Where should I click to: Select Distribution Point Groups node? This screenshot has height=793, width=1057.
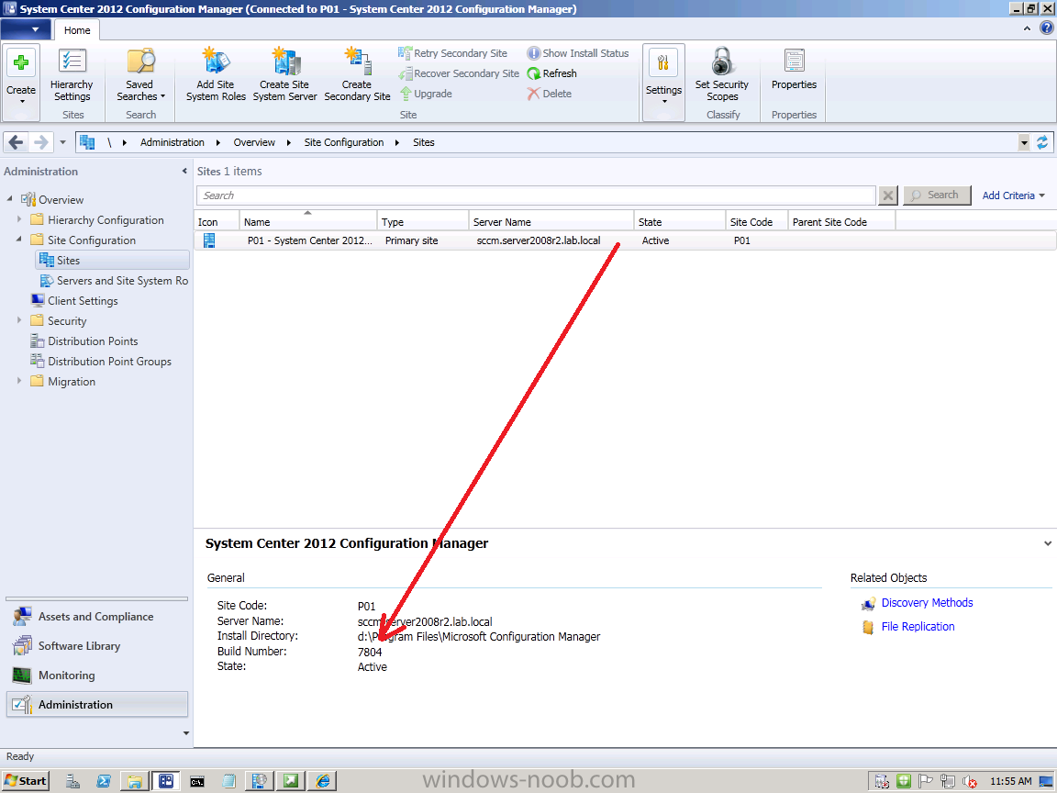point(101,362)
